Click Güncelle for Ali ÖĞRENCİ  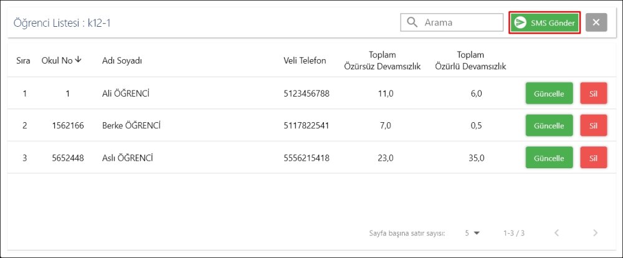click(549, 94)
